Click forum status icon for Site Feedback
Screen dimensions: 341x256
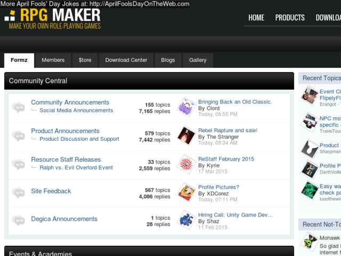(x=19, y=193)
